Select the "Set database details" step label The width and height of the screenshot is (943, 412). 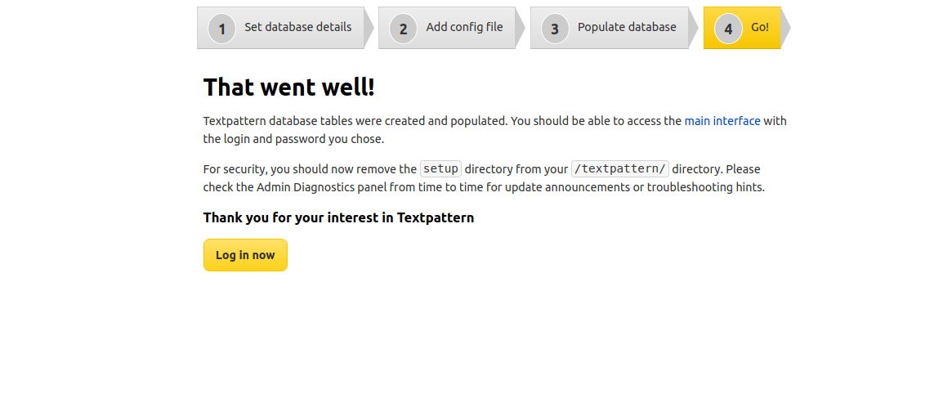point(297,27)
